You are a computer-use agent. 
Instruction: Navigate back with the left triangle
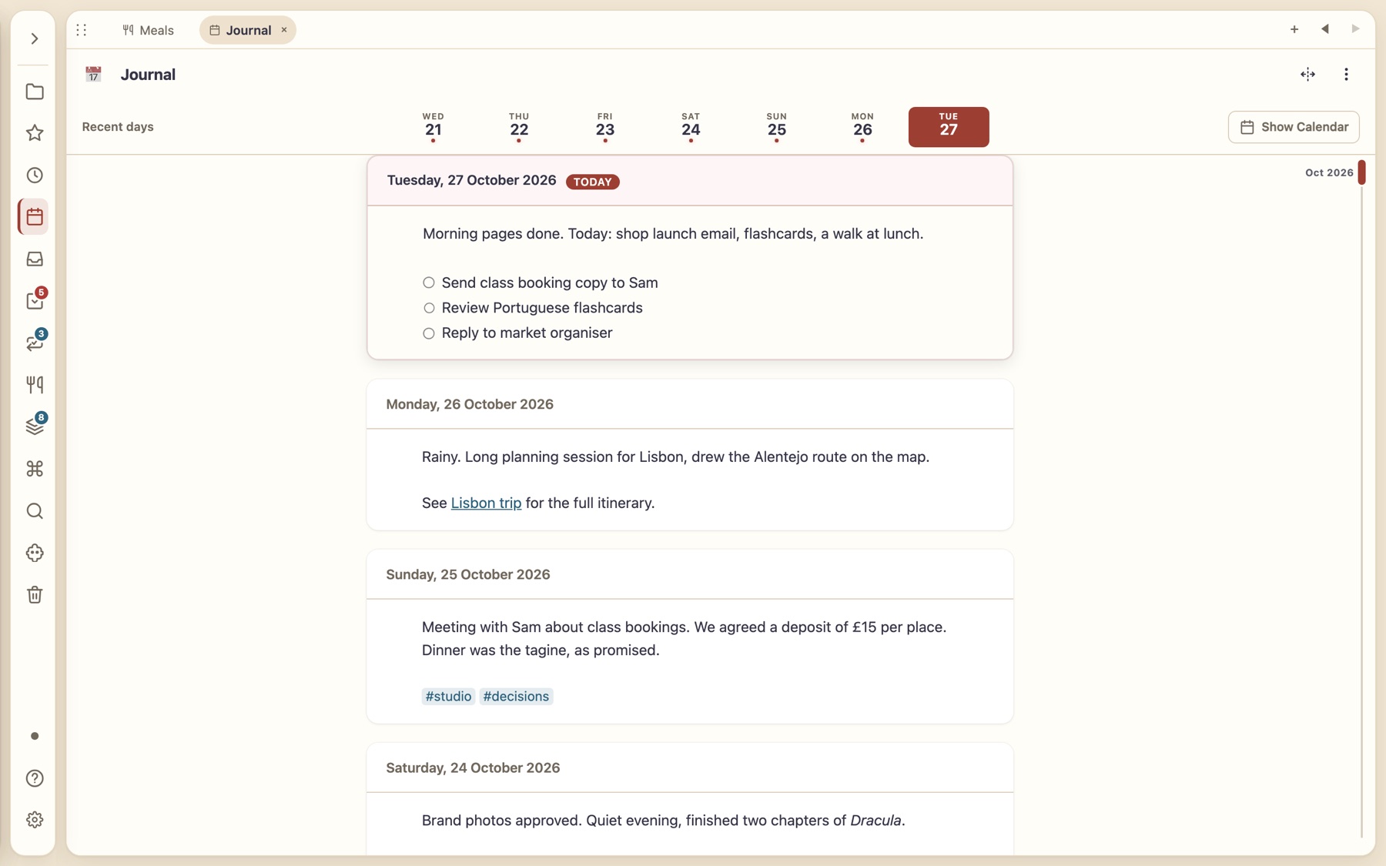tap(1325, 29)
